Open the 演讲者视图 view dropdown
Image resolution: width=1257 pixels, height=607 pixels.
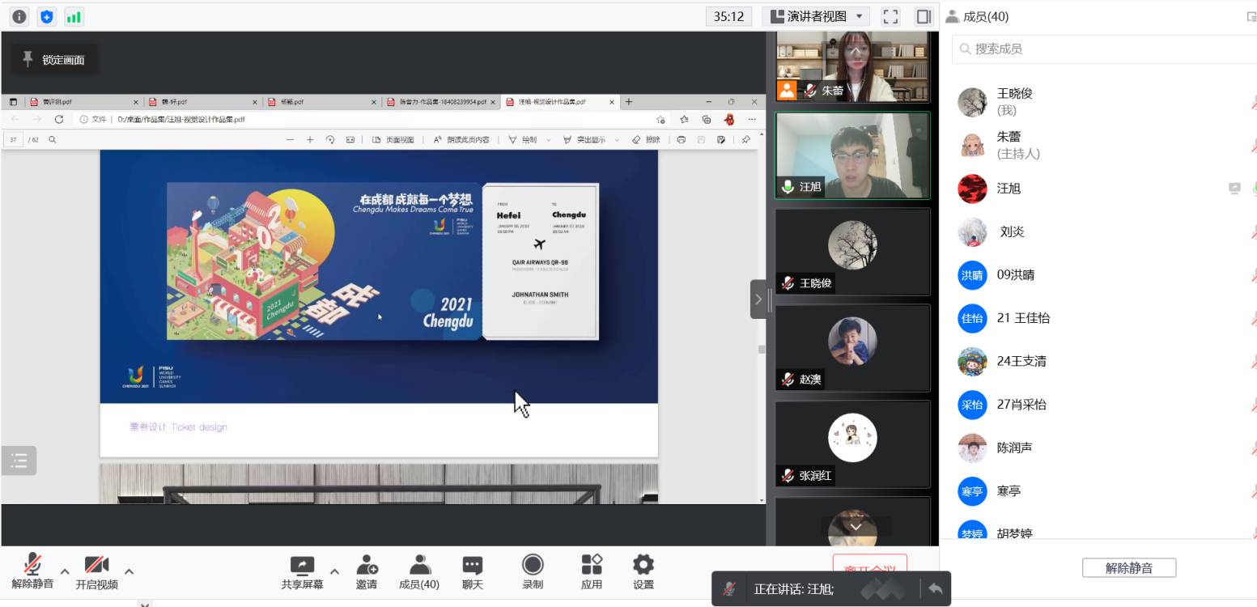pos(816,16)
